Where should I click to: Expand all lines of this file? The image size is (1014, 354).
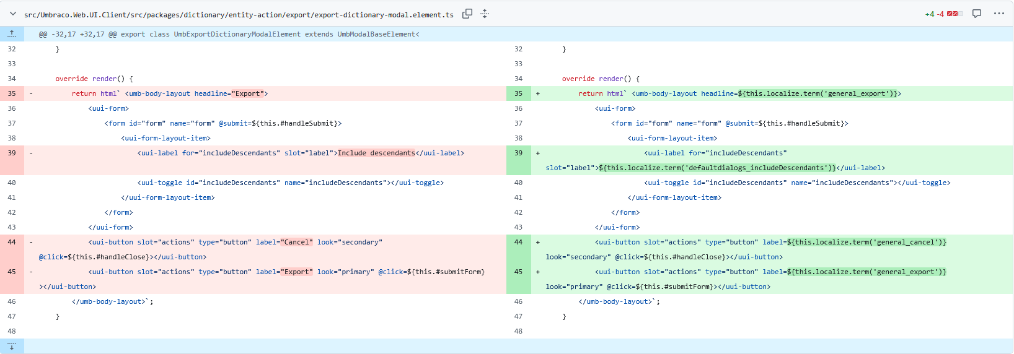click(x=485, y=14)
